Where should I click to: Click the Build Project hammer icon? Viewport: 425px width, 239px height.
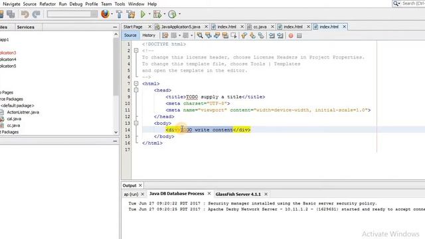coord(120,14)
